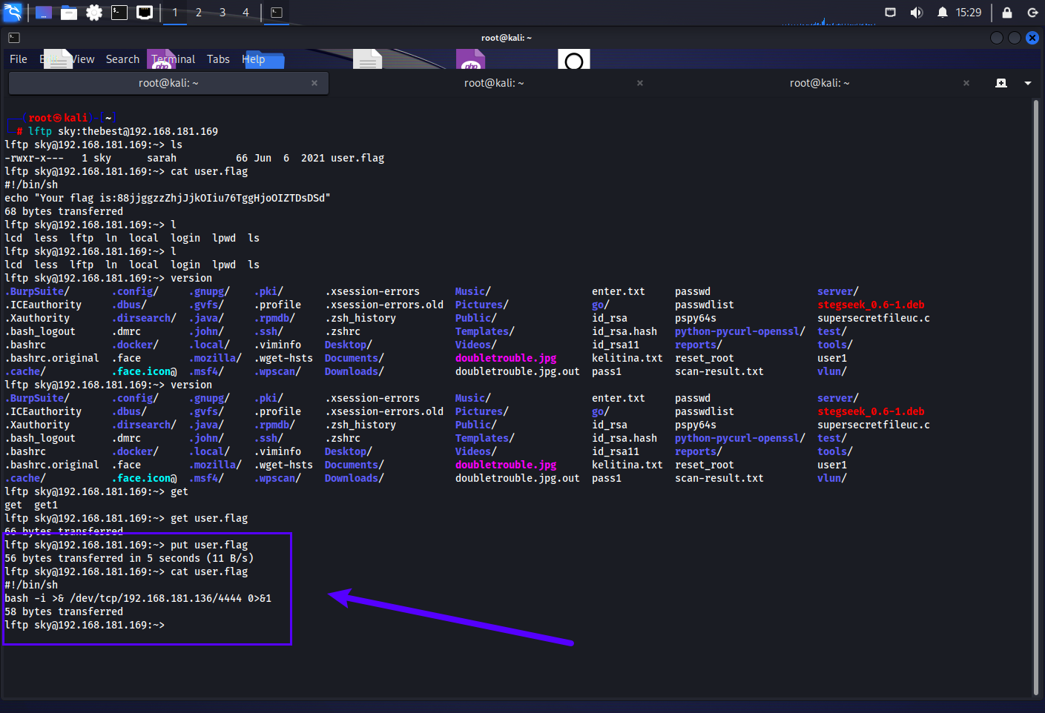
Task: Click first red stegseek_0.6-1.deb entry
Action: [871, 305]
